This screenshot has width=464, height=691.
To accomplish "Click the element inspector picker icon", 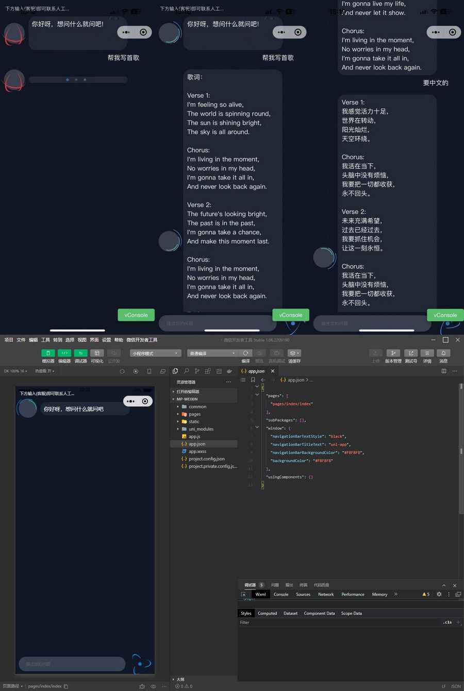I will 243,594.
